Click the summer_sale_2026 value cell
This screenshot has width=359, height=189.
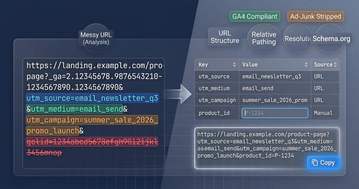point(275,100)
